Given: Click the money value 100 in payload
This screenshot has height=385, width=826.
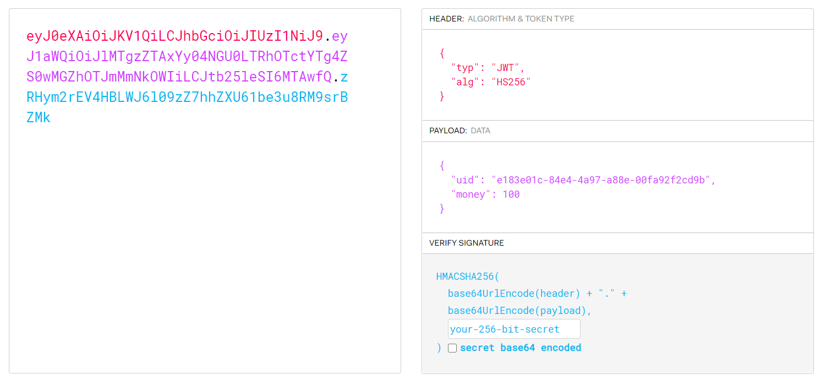Looking at the screenshot, I should (511, 194).
